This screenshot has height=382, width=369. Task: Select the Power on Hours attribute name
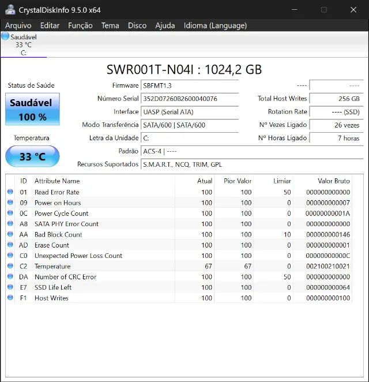(x=58, y=203)
